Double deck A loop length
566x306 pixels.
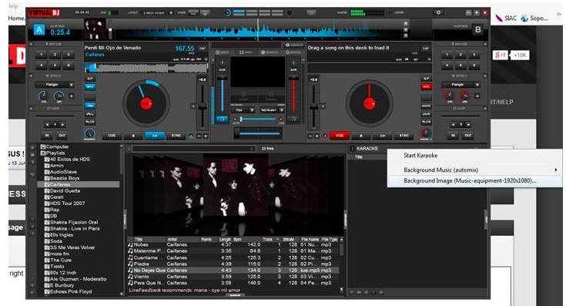[62, 125]
